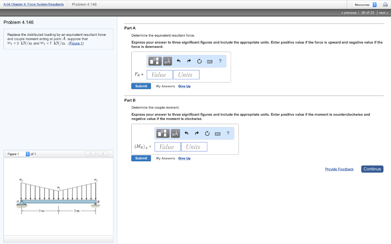Show keyboard shortcuts in Part B toolbar
The image size is (391, 244).
point(218,133)
